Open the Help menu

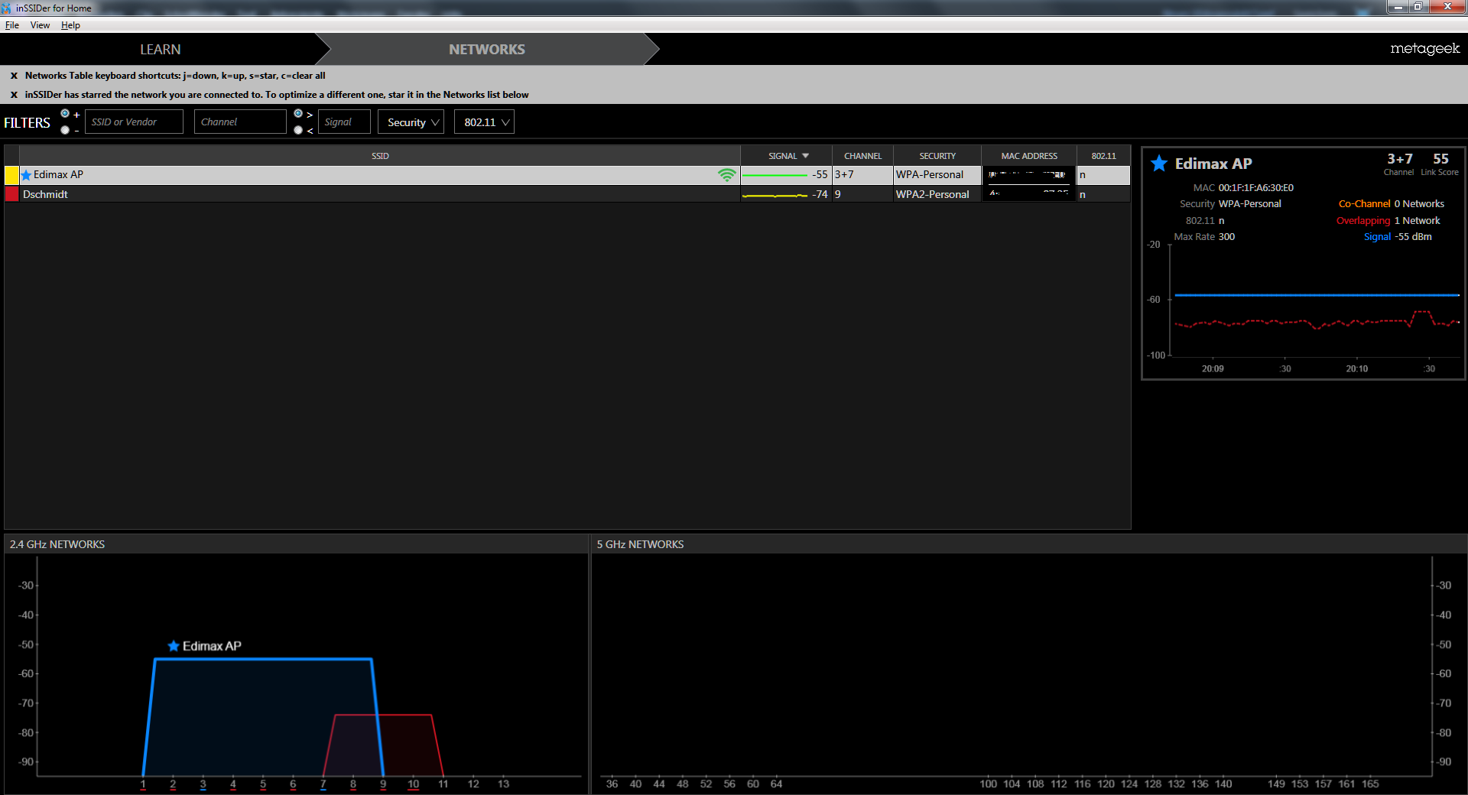pos(70,25)
